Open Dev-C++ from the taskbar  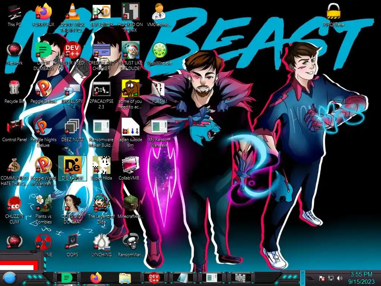154,278
